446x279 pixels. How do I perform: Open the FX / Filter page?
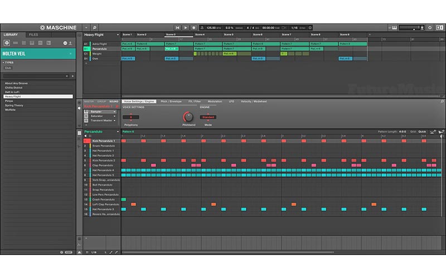point(195,102)
